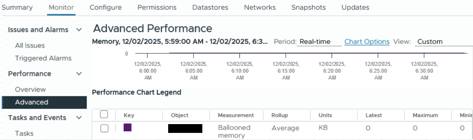Select the Advanced performance item

click(x=31, y=102)
